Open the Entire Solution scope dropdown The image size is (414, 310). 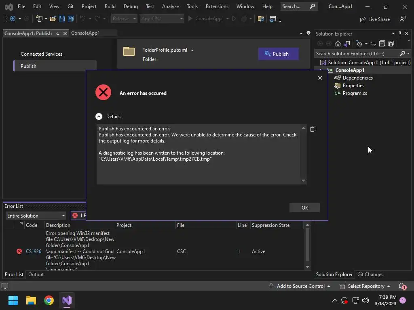pyautogui.click(x=36, y=216)
